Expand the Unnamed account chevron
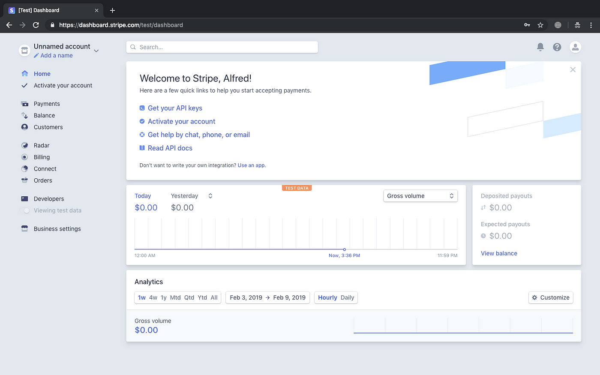 96,51
